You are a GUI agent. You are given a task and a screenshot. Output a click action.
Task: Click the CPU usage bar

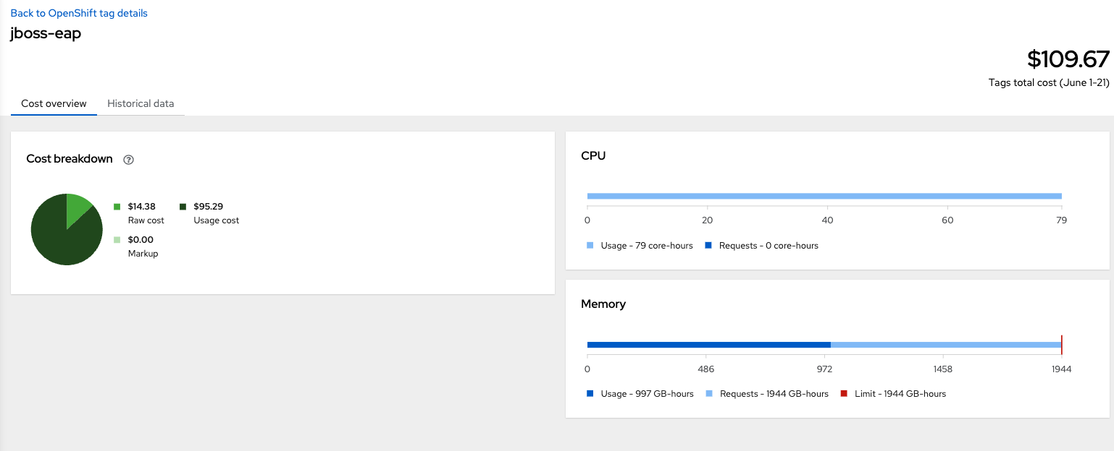[x=824, y=196]
